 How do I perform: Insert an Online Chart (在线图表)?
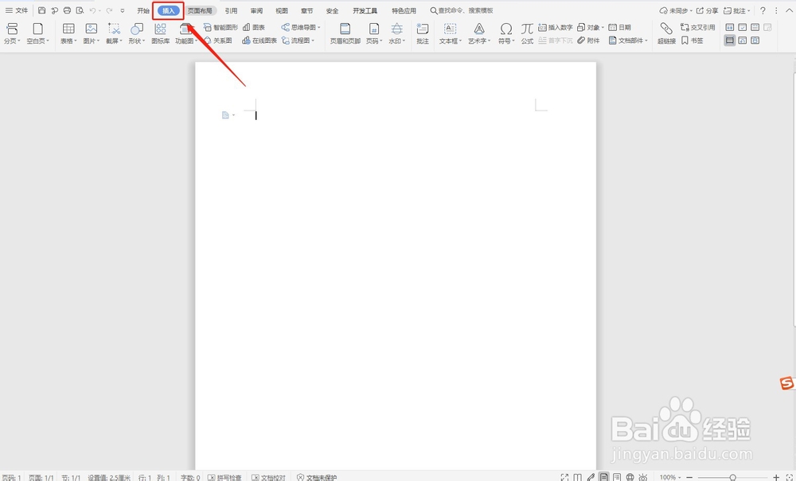point(259,41)
